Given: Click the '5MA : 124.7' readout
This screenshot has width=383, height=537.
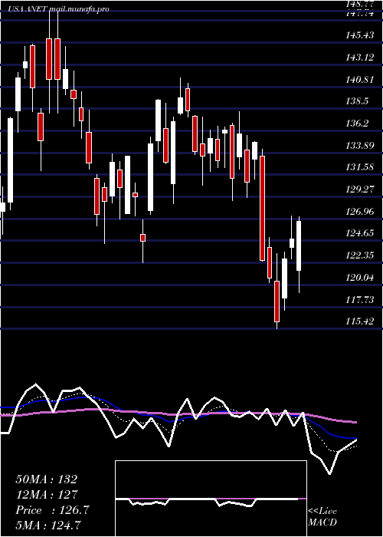Looking at the screenshot, I should [x=48, y=525].
